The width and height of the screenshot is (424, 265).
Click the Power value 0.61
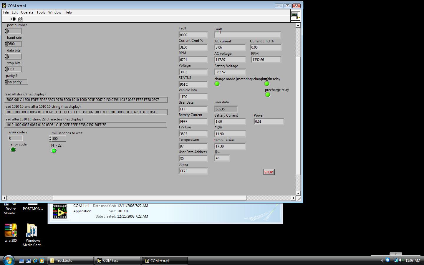tap(269, 121)
